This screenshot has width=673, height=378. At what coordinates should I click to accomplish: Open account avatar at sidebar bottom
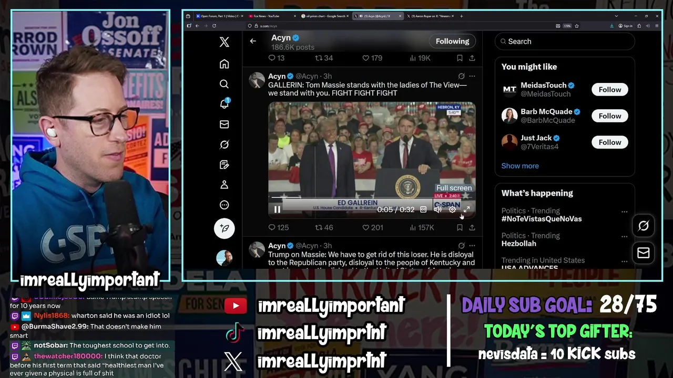[225, 258]
